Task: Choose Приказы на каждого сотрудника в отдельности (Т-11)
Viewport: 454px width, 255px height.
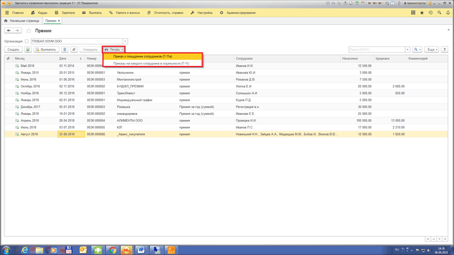Action: point(151,63)
